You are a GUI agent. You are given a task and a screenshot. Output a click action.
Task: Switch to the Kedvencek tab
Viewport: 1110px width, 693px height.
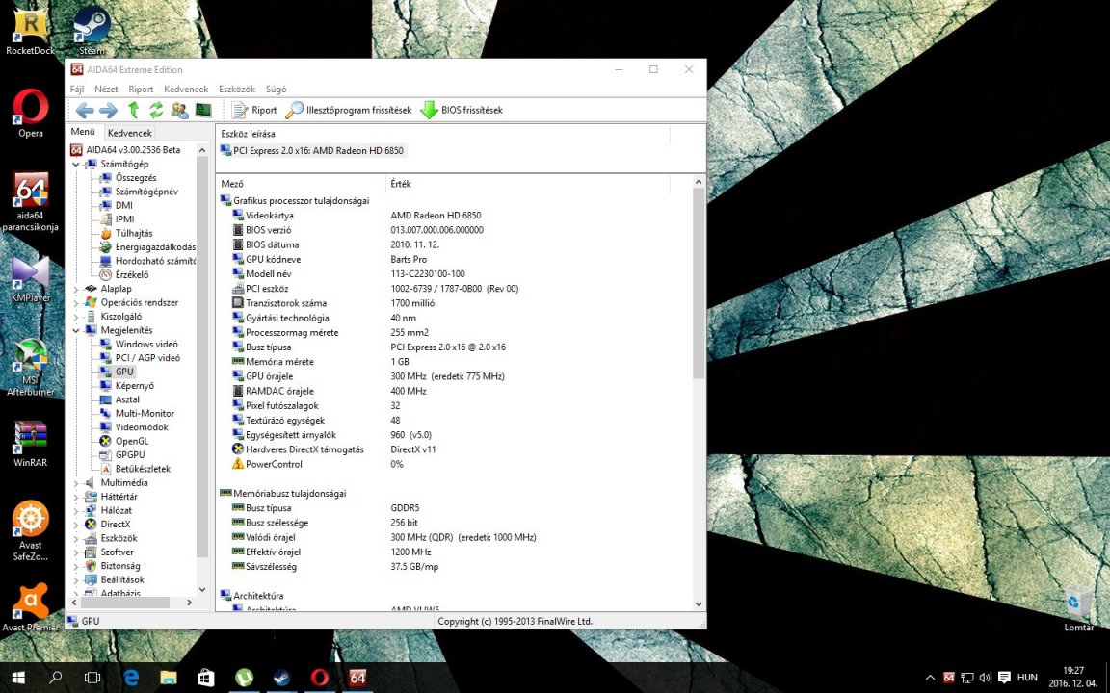129,133
